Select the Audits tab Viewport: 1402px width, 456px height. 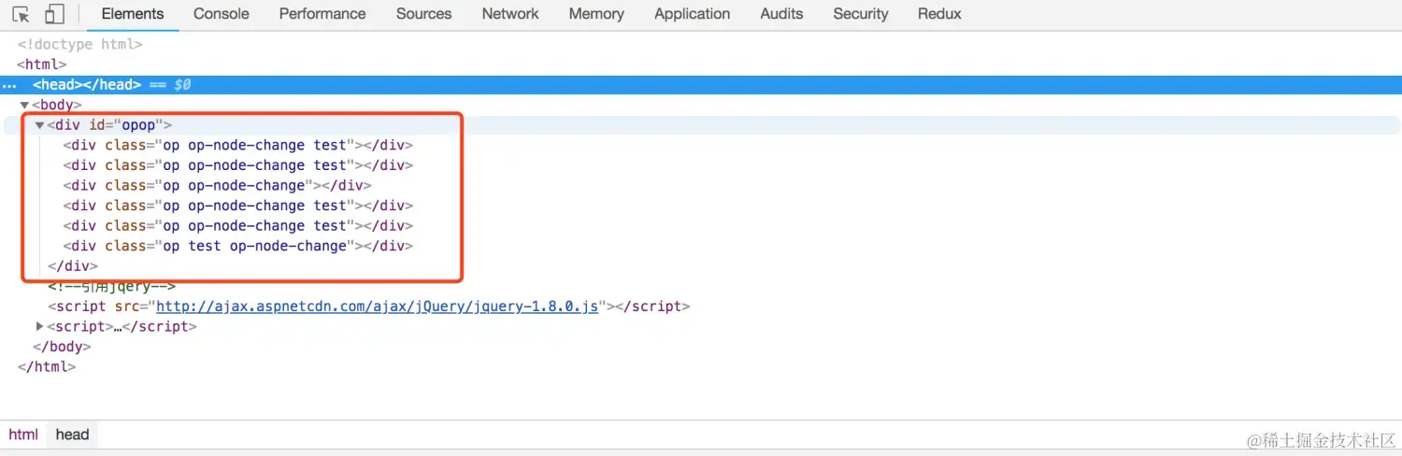point(781,14)
